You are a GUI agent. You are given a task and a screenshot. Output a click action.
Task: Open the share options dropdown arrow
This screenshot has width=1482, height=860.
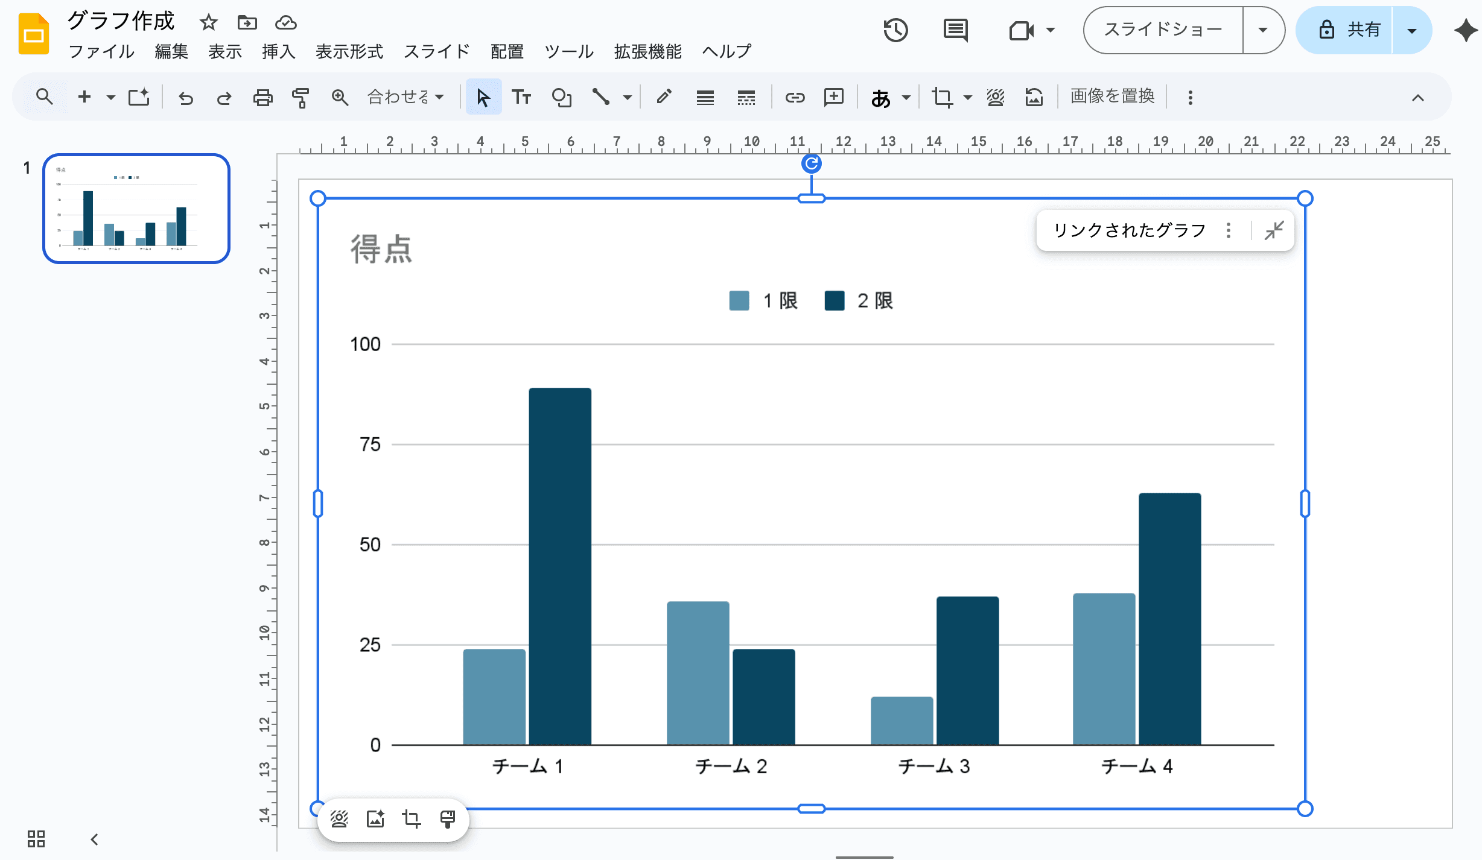(x=1411, y=30)
